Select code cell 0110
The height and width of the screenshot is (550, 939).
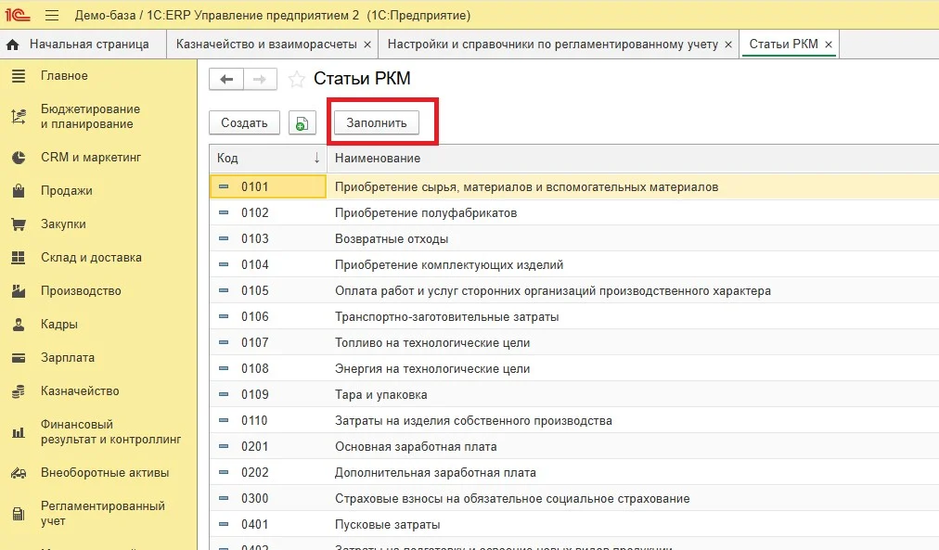pos(267,421)
